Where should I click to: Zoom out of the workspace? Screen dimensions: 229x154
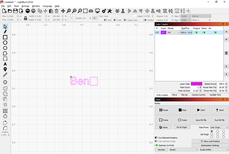(80, 11)
